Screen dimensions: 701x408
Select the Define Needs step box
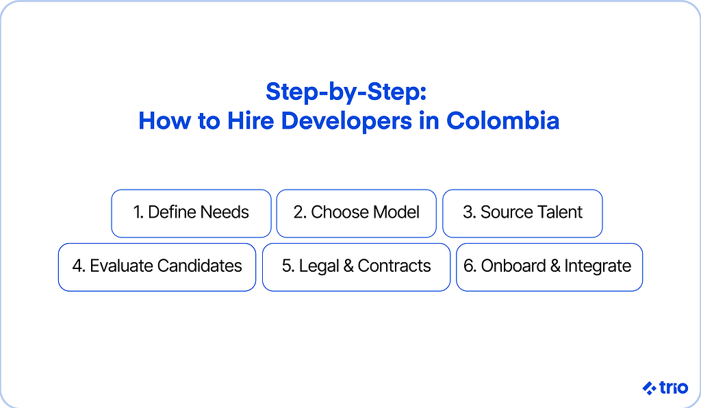coord(191,213)
